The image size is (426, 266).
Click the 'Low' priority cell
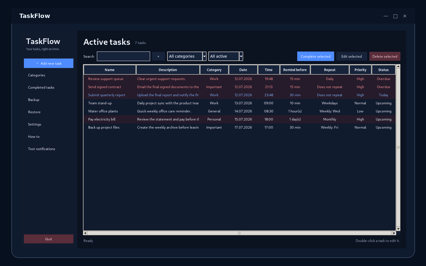[x=360, y=111]
